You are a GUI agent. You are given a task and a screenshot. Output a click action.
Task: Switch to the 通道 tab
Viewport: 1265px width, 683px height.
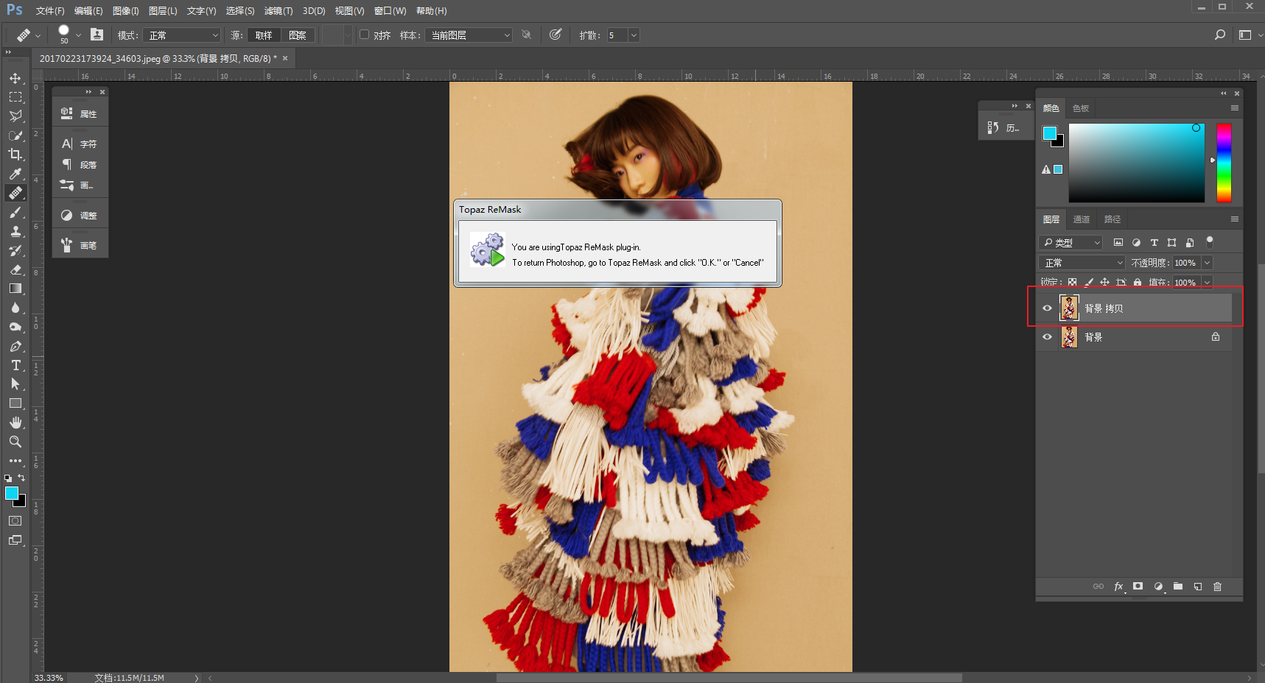tap(1082, 219)
